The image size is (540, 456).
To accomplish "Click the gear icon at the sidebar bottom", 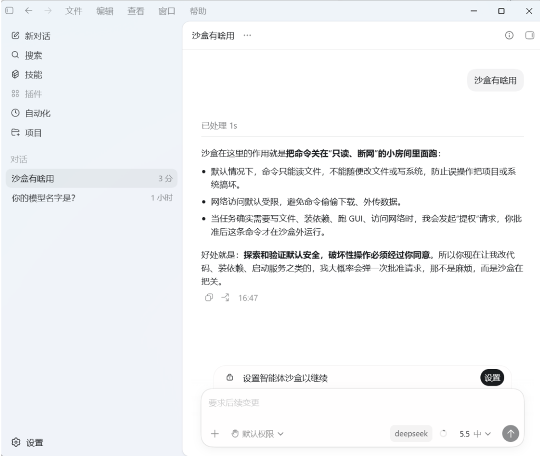I will (x=16, y=442).
